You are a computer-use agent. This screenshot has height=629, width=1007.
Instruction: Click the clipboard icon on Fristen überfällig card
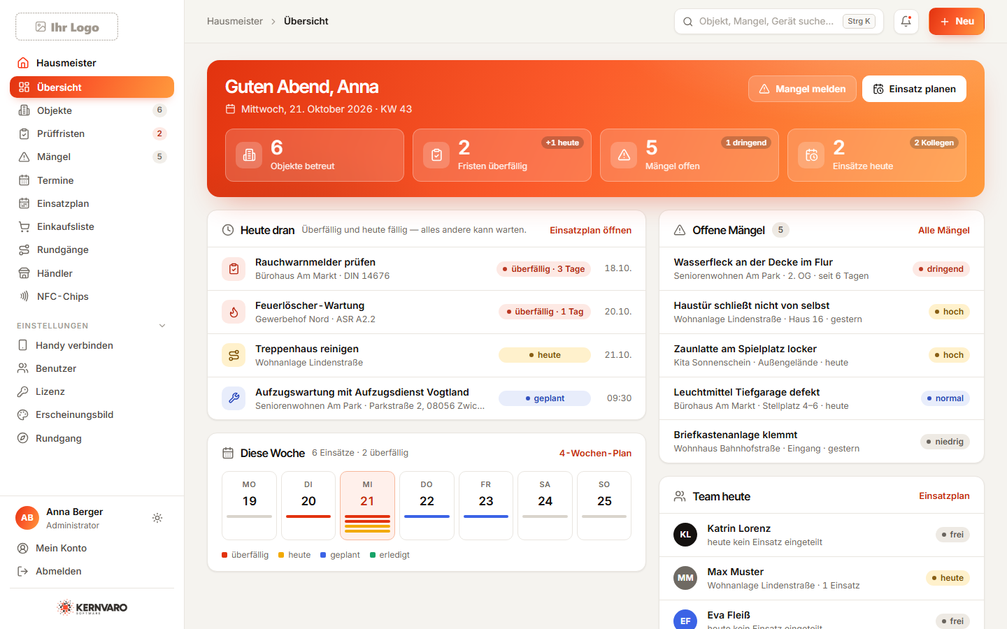click(436, 155)
